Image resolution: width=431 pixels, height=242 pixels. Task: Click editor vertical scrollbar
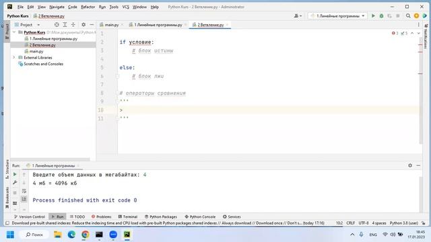click(x=420, y=91)
